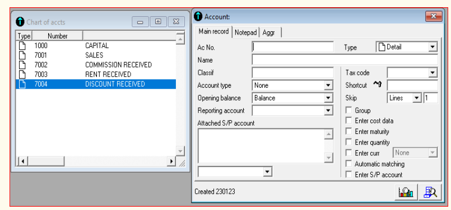Tick the Enter quantity checkbox
451x210 pixels.
coord(349,142)
